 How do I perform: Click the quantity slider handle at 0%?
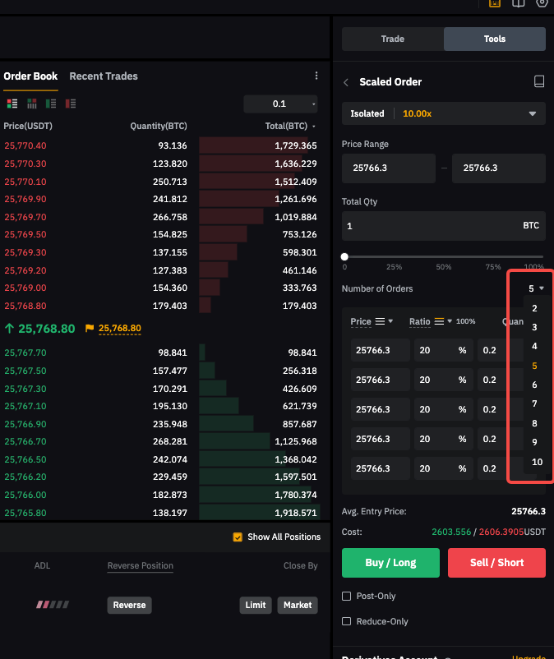(344, 257)
